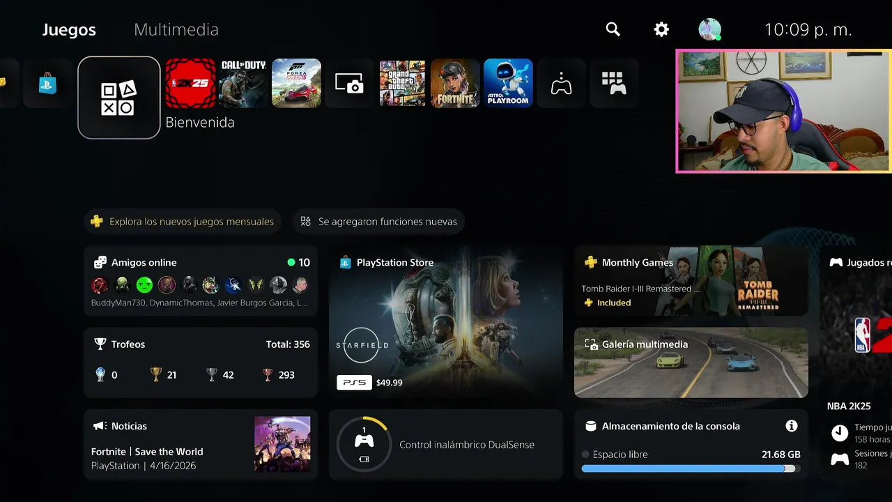Click the 10:09 p. m. clock
The width and height of the screenshot is (892, 502).
point(808,30)
